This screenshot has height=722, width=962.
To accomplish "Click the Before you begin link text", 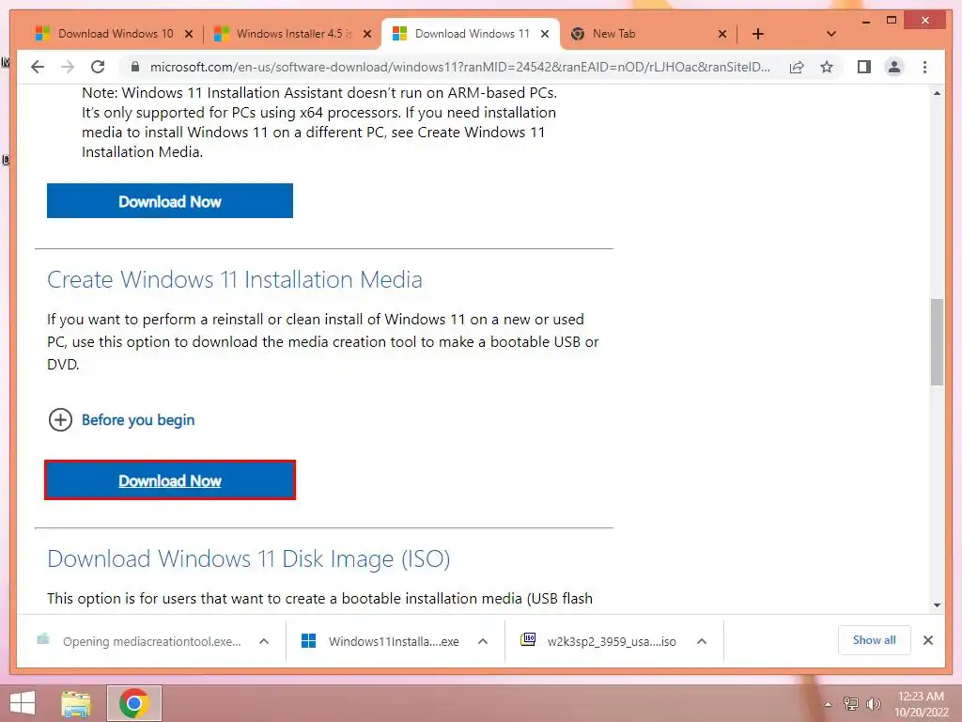I will click(138, 420).
